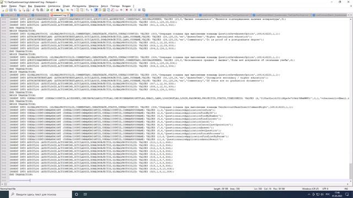
Task: Zoom out using the toolbar icon
Action: coord(72,10)
